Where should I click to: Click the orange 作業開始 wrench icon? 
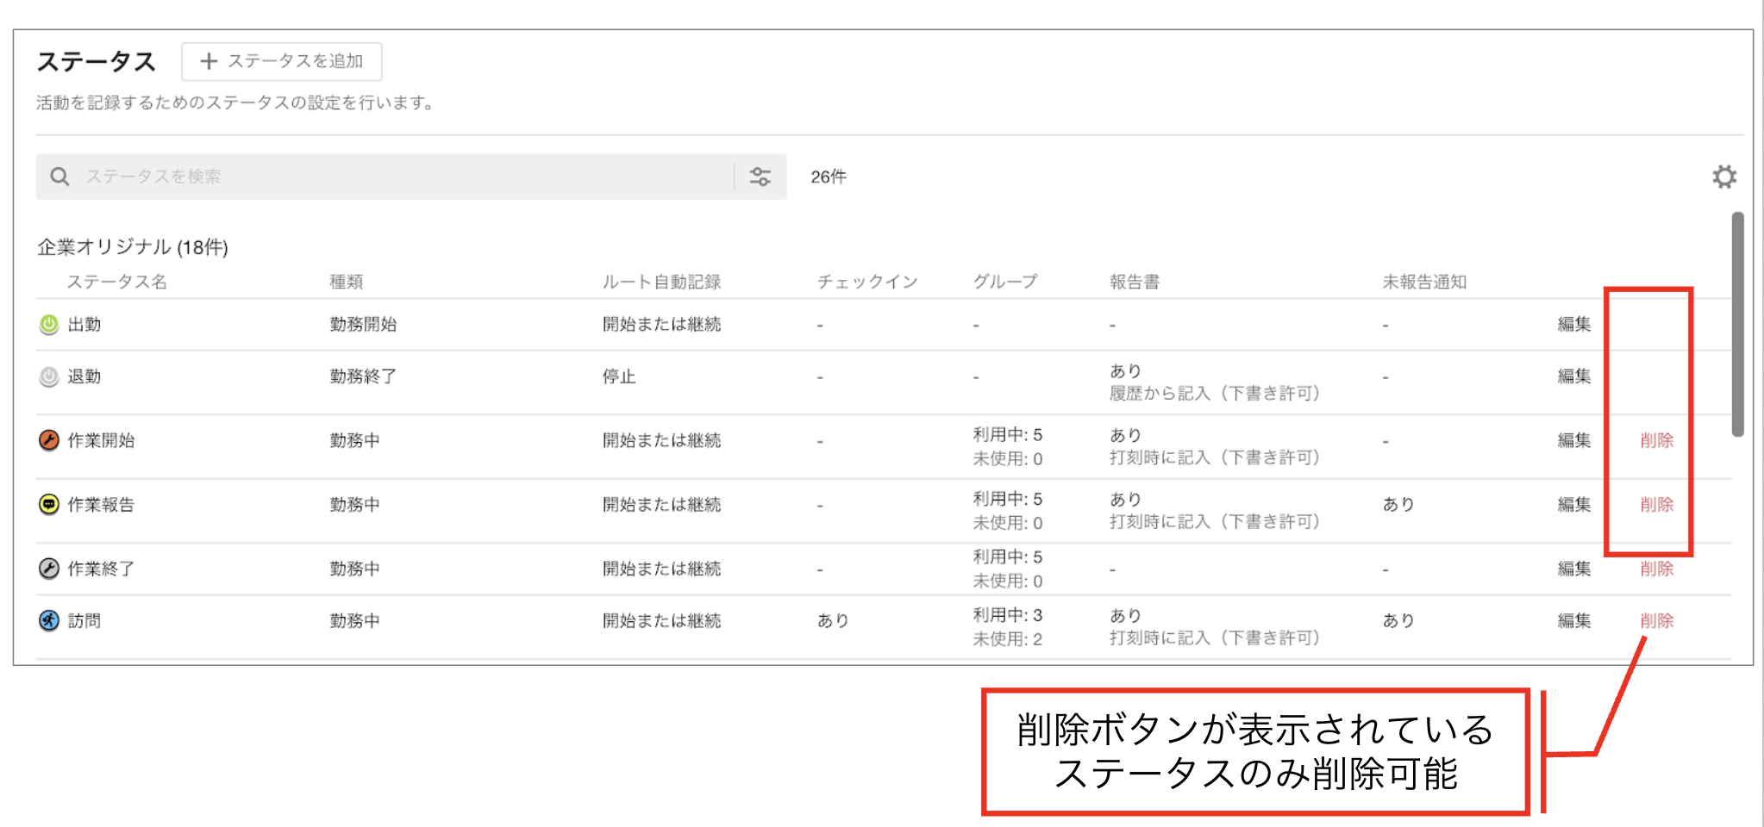tap(49, 440)
